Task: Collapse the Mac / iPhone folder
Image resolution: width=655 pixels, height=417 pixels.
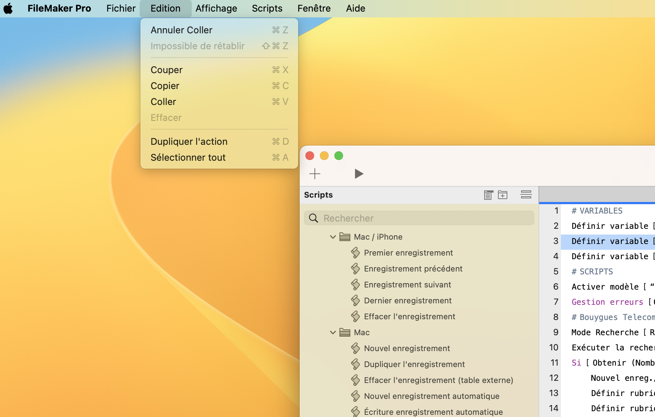Action: pos(333,237)
